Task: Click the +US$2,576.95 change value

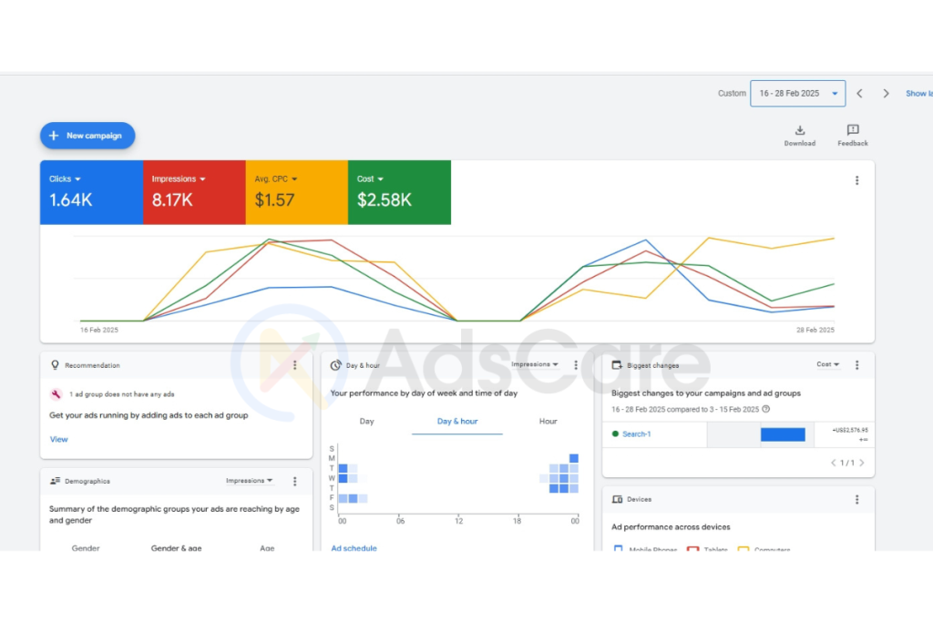Action: click(x=850, y=430)
